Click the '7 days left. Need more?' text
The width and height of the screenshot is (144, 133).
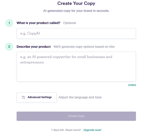[66, 130]
